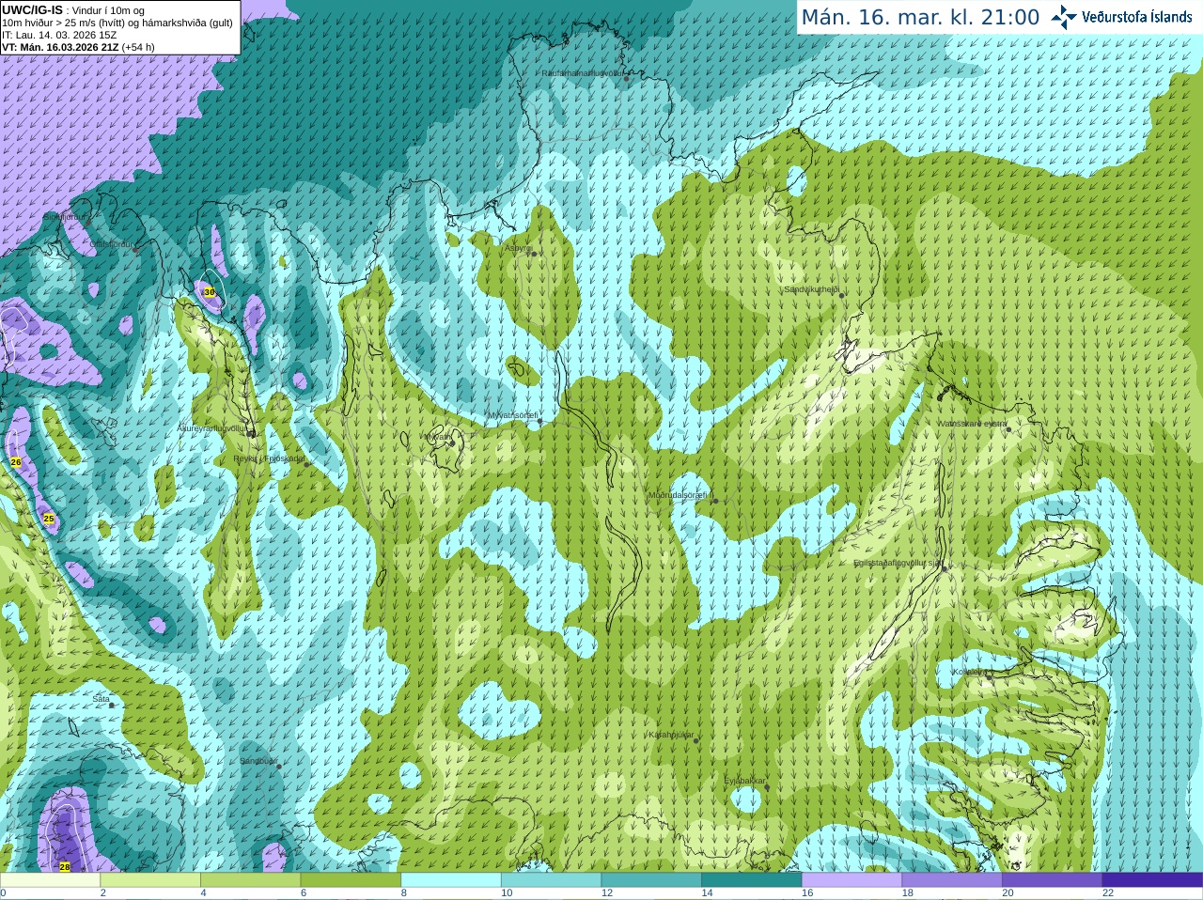This screenshot has width=1203, height=900.
Task: Pick the 10–12 m/s legend color
Action: (551, 880)
